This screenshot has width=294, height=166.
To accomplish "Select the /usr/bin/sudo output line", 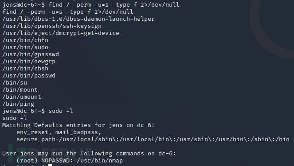I will click(25, 47).
